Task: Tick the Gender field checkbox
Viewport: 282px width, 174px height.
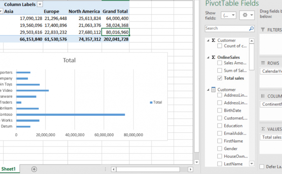Action: (219, 149)
